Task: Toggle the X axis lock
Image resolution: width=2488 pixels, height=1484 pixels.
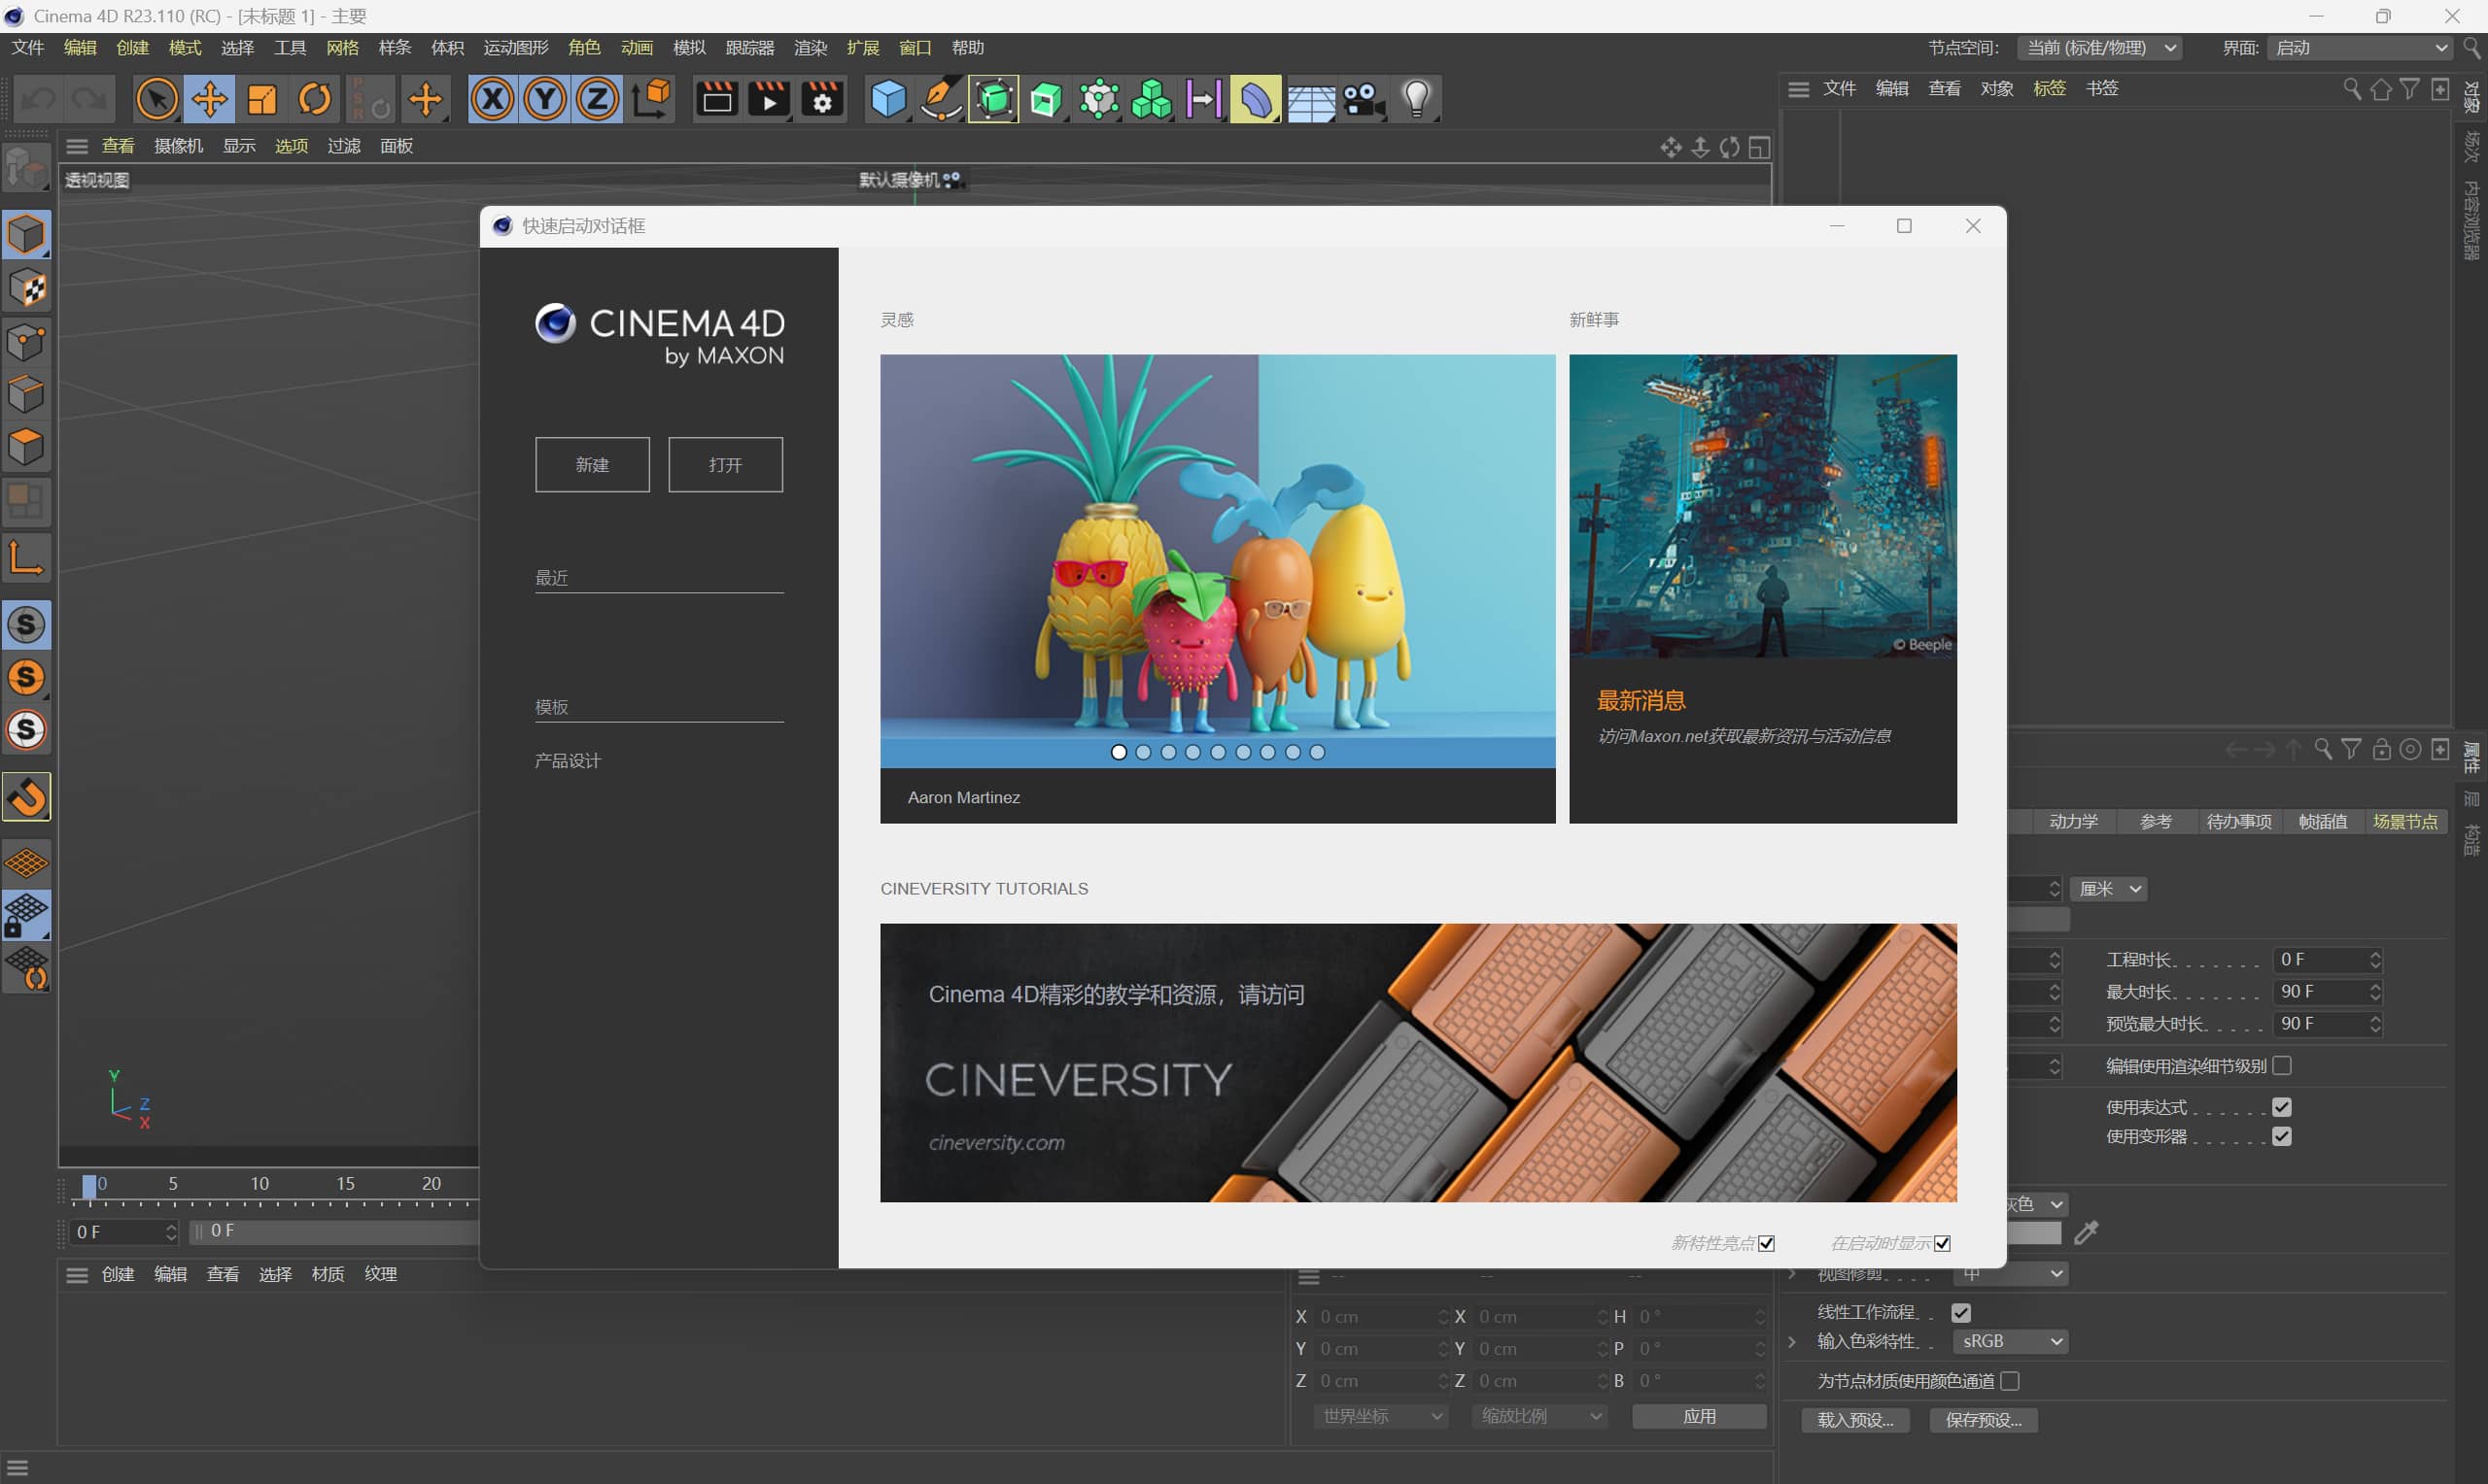Action: (492, 99)
